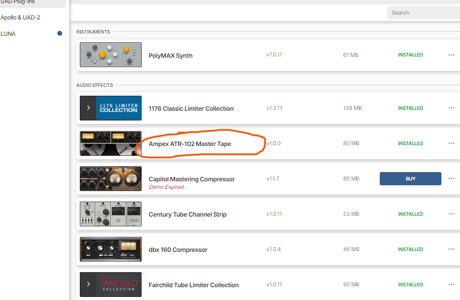Click the 95 MB size value
The image size is (460, 300).
point(351,285)
